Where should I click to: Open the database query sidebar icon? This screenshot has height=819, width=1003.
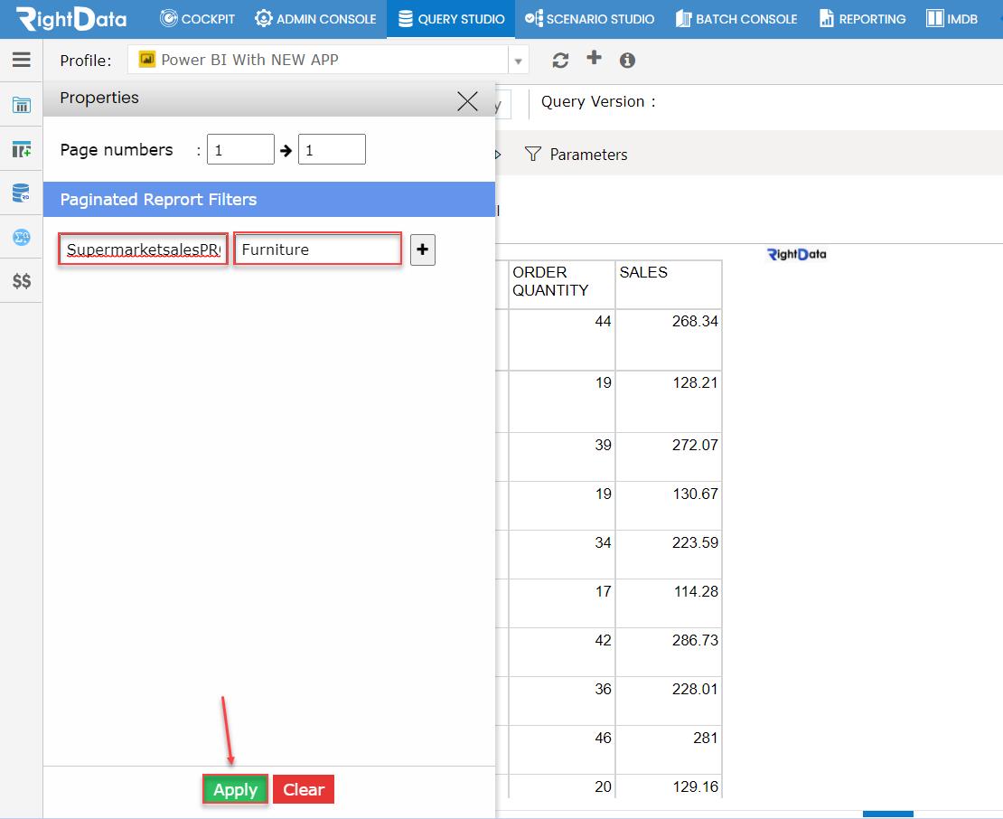pyautogui.click(x=21, y=193)
